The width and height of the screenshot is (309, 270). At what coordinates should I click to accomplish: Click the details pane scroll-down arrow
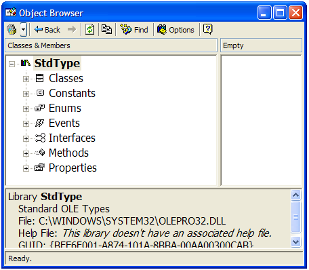click(295, 242)
